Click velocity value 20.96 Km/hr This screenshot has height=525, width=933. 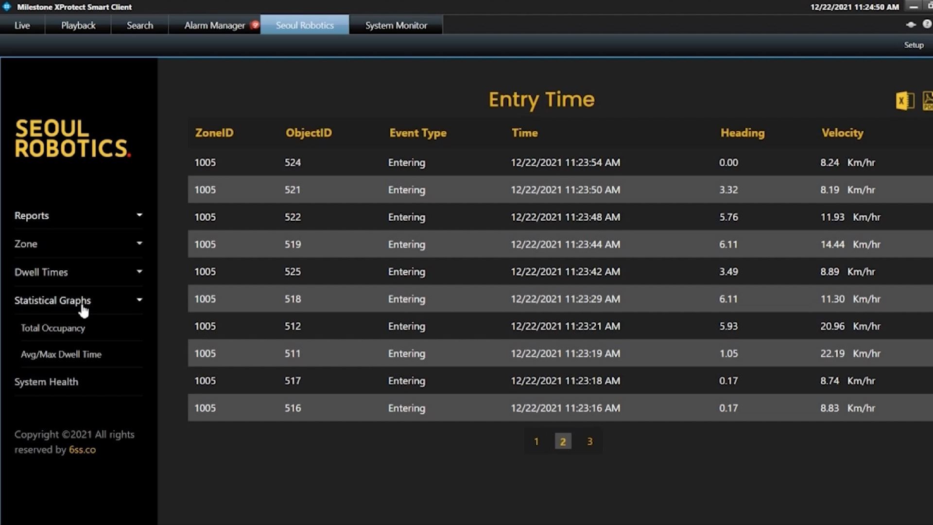tap(850, 326)
